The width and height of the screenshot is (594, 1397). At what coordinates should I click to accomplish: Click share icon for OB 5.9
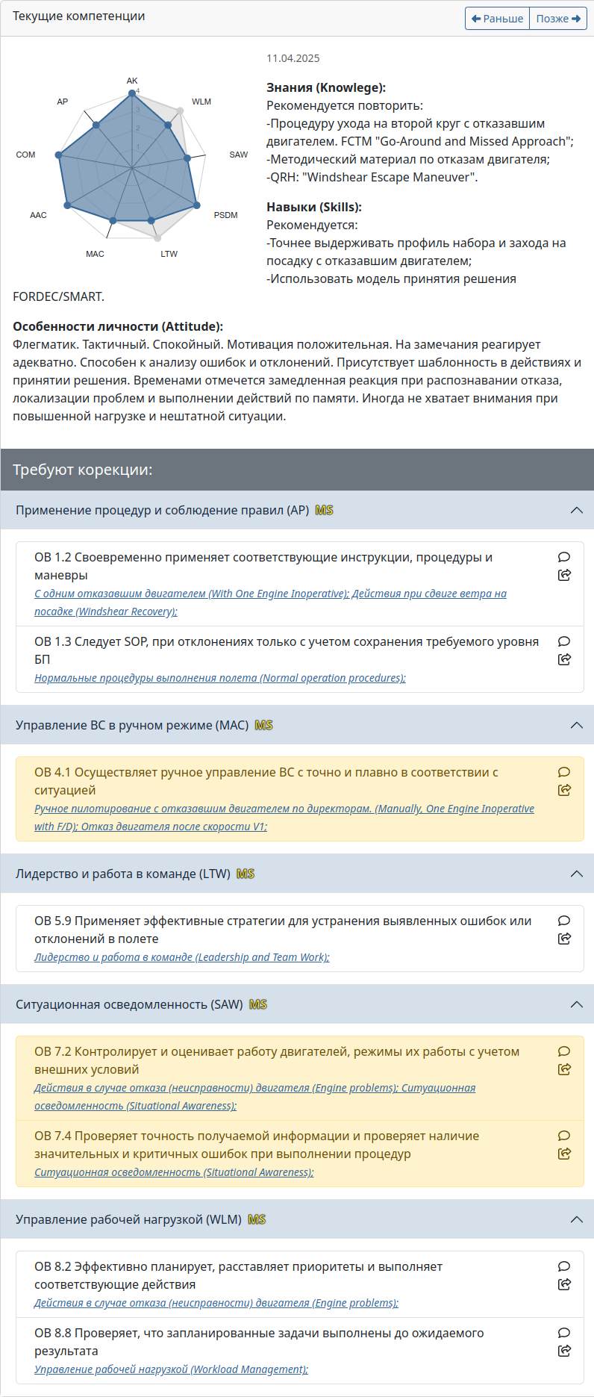click(x=564, y=939)
